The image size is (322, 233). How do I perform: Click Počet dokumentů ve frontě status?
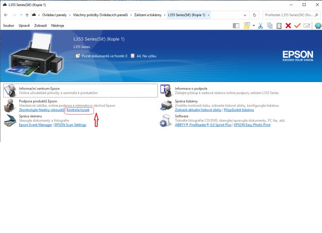click(104, 56)
